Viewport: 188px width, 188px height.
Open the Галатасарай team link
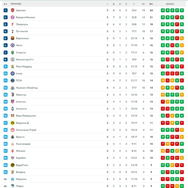[23, 144]
